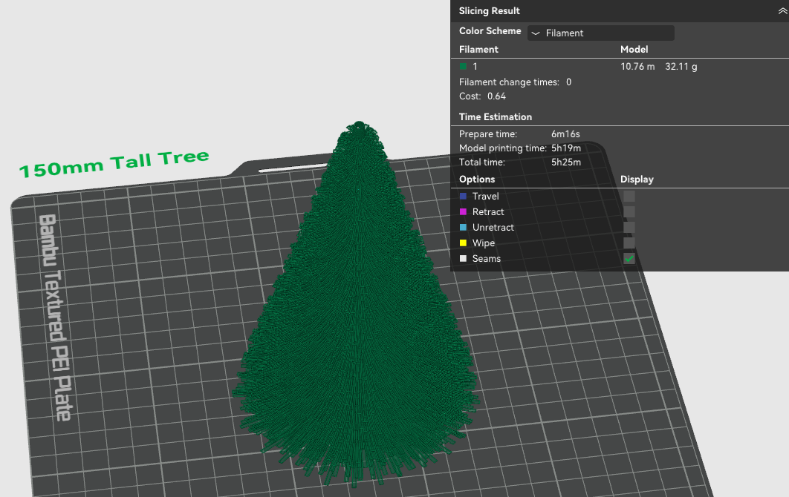Viewport: 789px width, 497px height.
Task: Click the white Seams color swatch
Action: click(x=463, y=258)
